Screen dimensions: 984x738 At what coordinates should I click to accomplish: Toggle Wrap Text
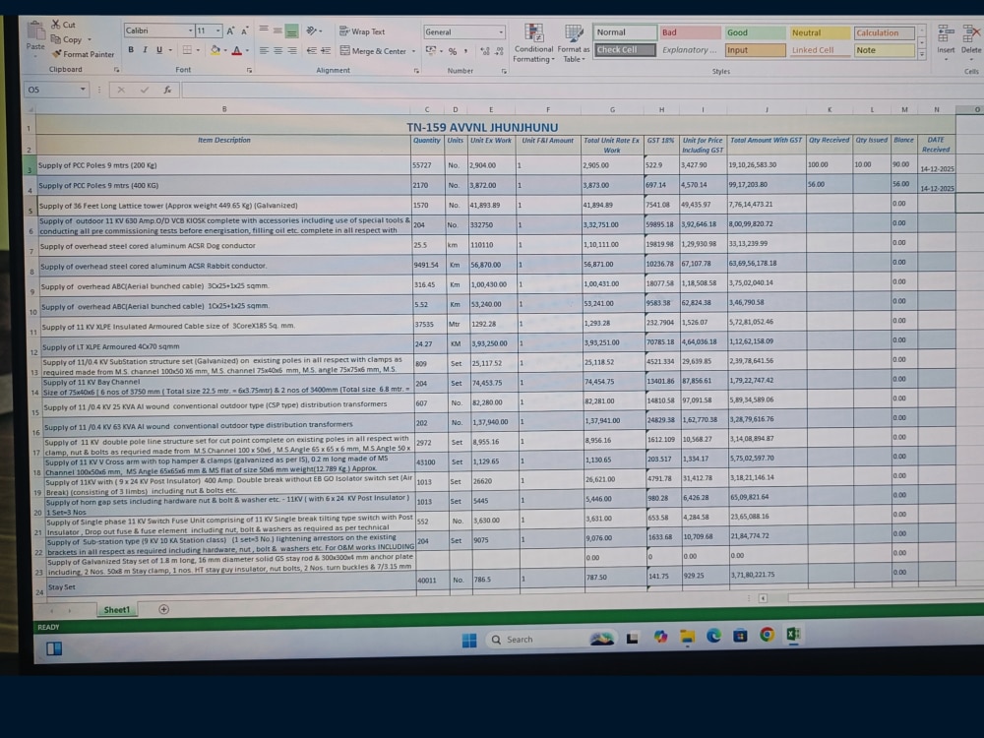point(362,31)
